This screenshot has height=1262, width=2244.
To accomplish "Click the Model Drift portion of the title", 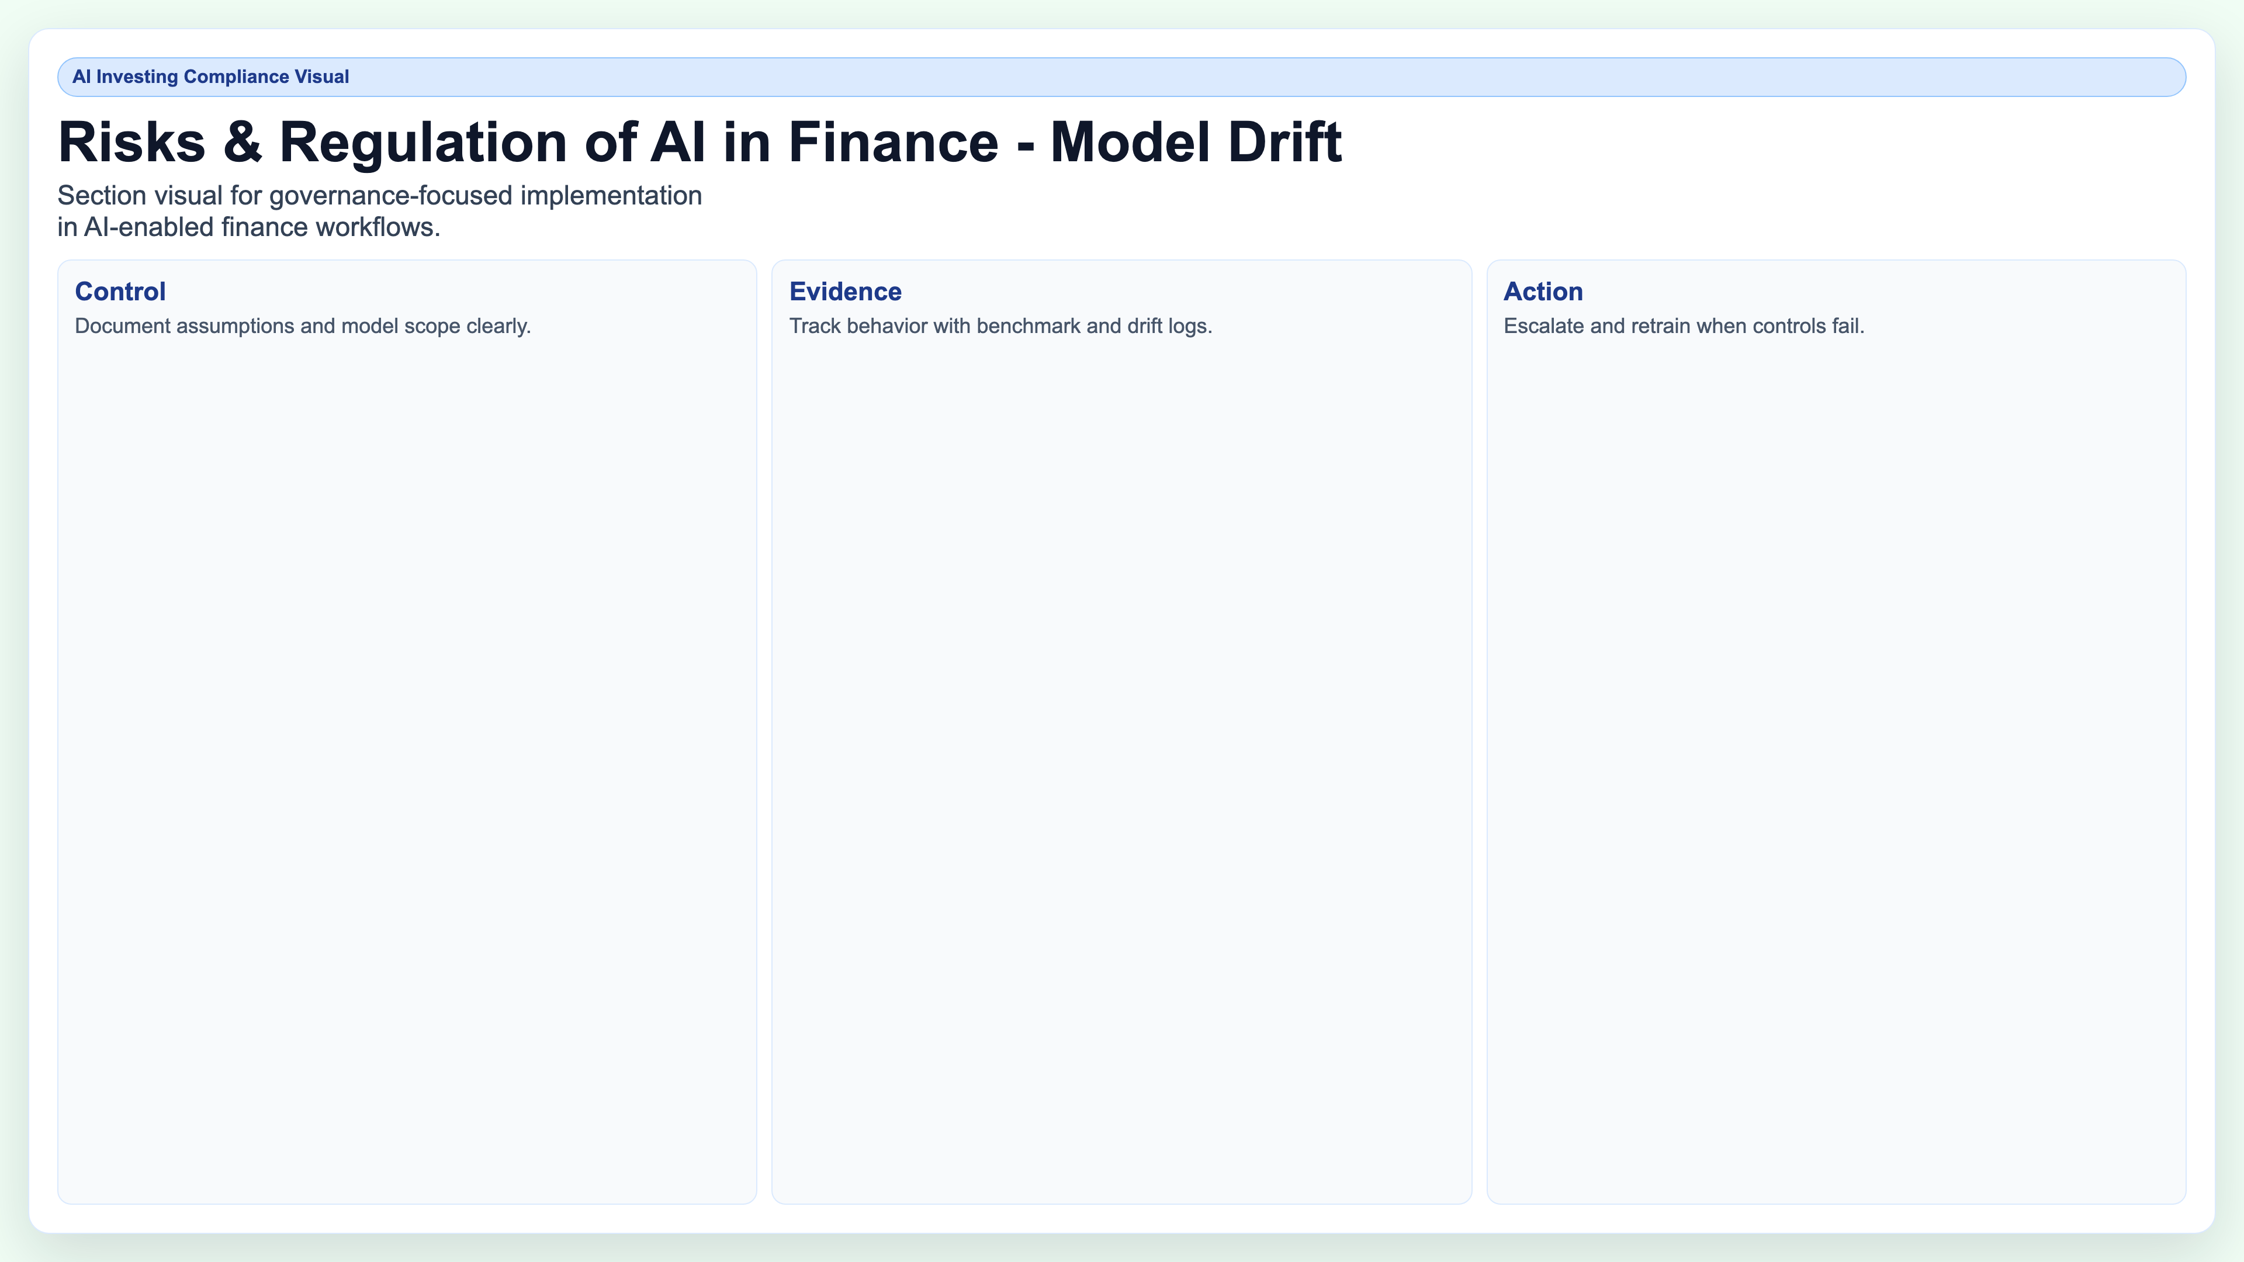I will pos(1193,142).
